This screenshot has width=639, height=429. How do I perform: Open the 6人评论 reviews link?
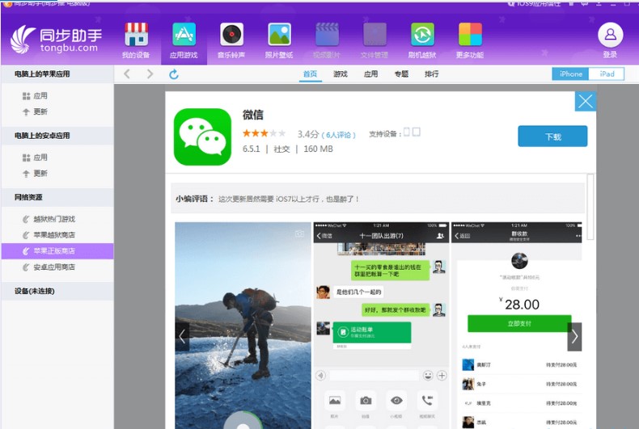pos(339,135)
